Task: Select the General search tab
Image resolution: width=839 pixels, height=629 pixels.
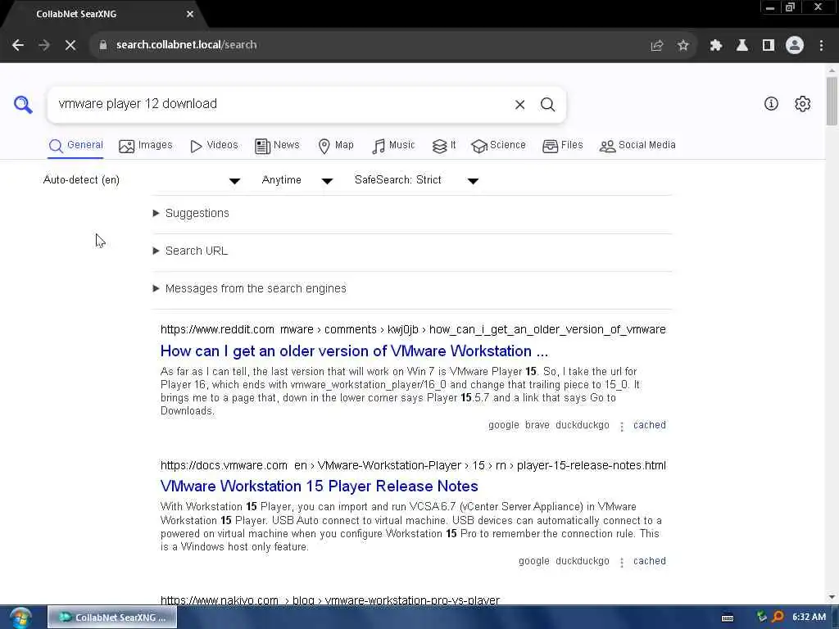Action: (76, 146)
